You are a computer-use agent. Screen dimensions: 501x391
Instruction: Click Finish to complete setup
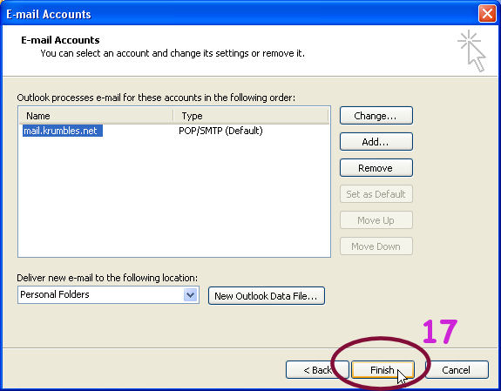[x=383, y=370]
